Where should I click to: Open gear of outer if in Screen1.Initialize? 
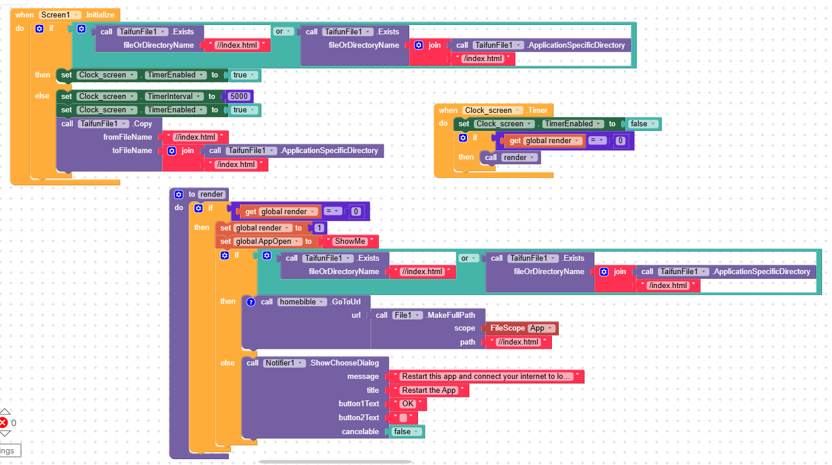pyautogui.click(x=40, y=29)
